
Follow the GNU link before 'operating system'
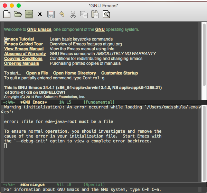click(100, 29)
